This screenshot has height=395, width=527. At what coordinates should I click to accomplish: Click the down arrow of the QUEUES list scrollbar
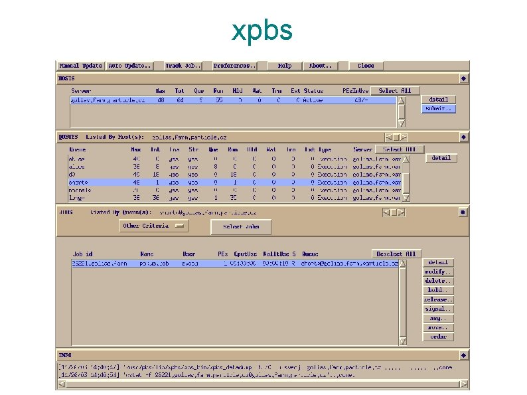point(406,197)
